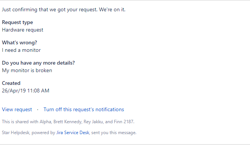The height and width of the screenshot is (145, 250).
Task: Click the dot separator between the links
Action: pyautogui.click(x=38, y=110)
